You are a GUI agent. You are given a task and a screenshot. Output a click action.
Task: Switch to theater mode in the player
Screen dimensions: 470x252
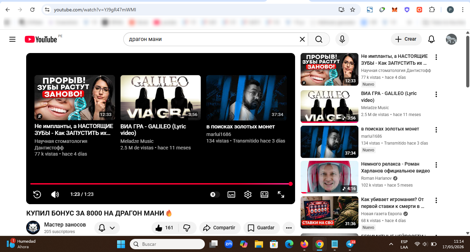(264, 195)
